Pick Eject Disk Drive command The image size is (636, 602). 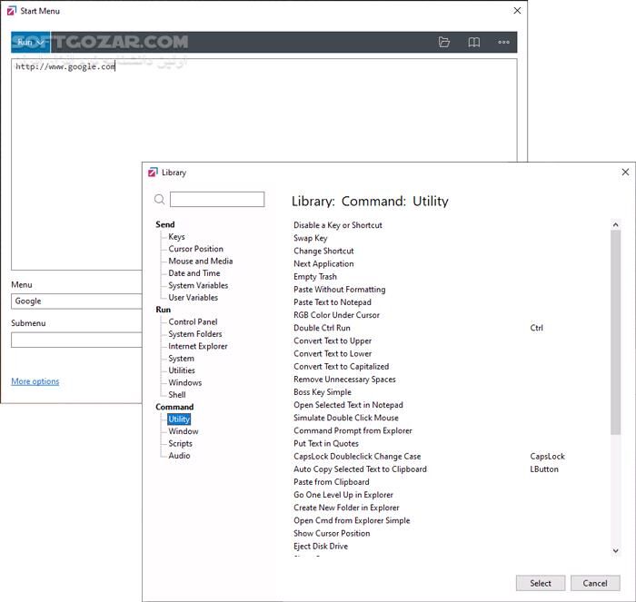point(320,546)
